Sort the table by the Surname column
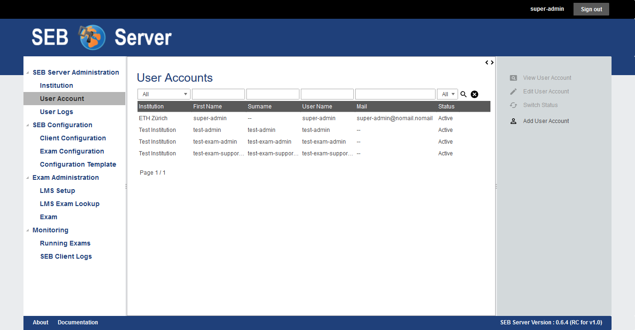 tap(260, 107)
